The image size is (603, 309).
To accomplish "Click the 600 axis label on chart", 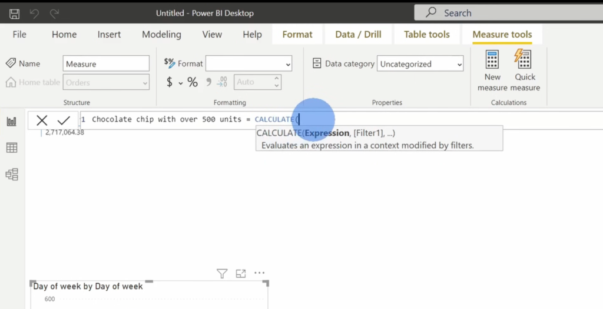I will click(49, 300).
